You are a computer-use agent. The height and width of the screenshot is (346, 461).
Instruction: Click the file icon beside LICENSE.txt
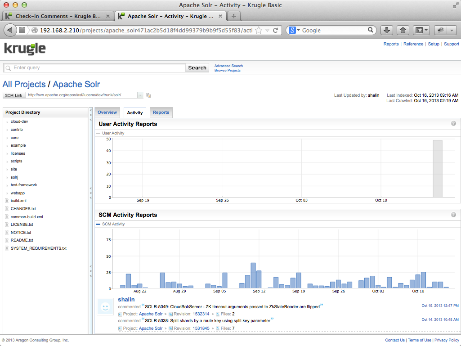pyautogui.click(x=7, y=225)
